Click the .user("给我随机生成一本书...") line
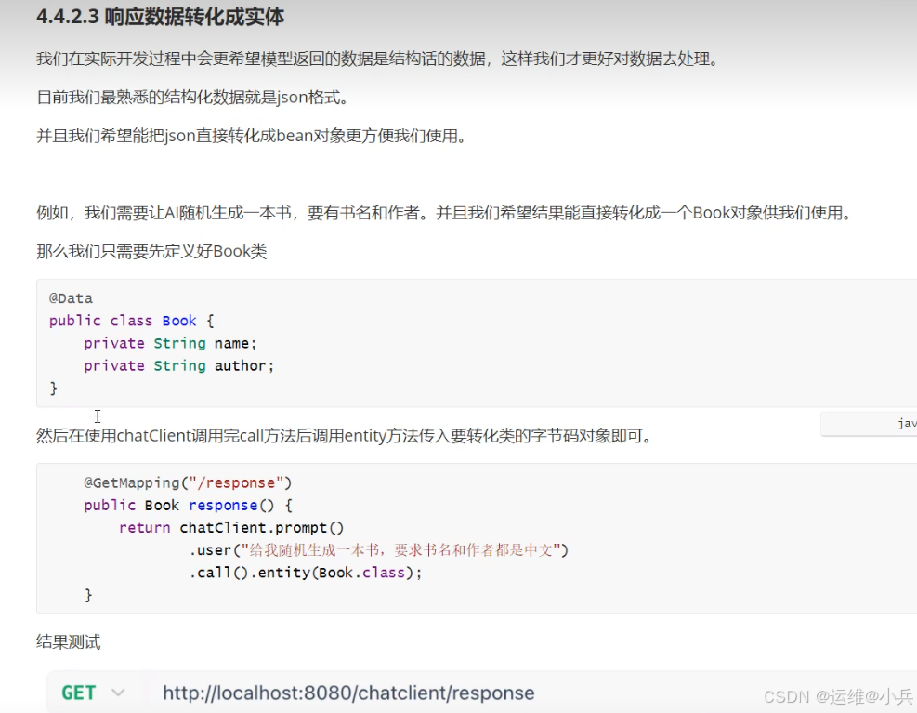The width and height of the screenshot is (917, 713). pyautogui.click(x=378, y=550)
